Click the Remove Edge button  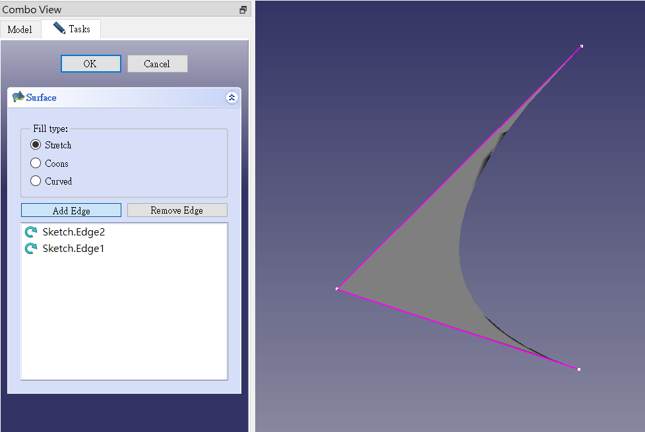coord(177,210)
